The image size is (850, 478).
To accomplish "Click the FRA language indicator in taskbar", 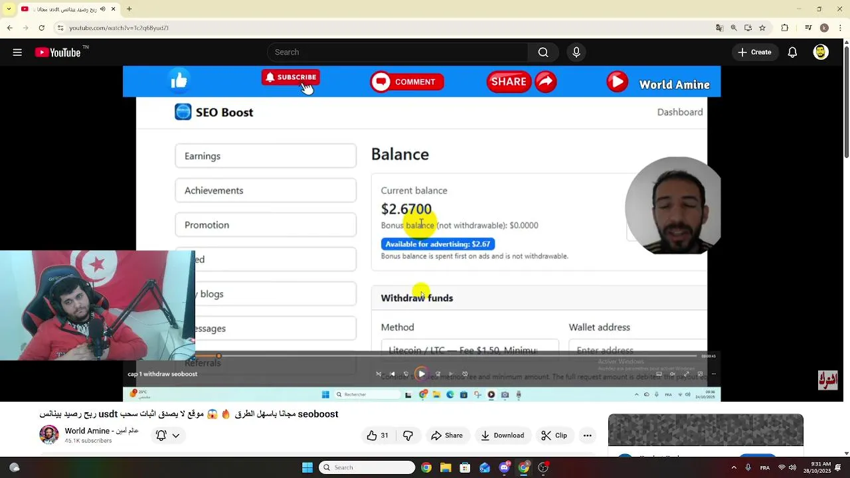I will [765, 467].
